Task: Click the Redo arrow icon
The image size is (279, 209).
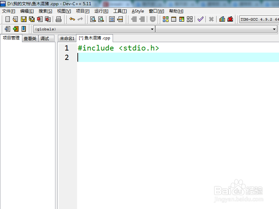Action: tap(80, 19)
